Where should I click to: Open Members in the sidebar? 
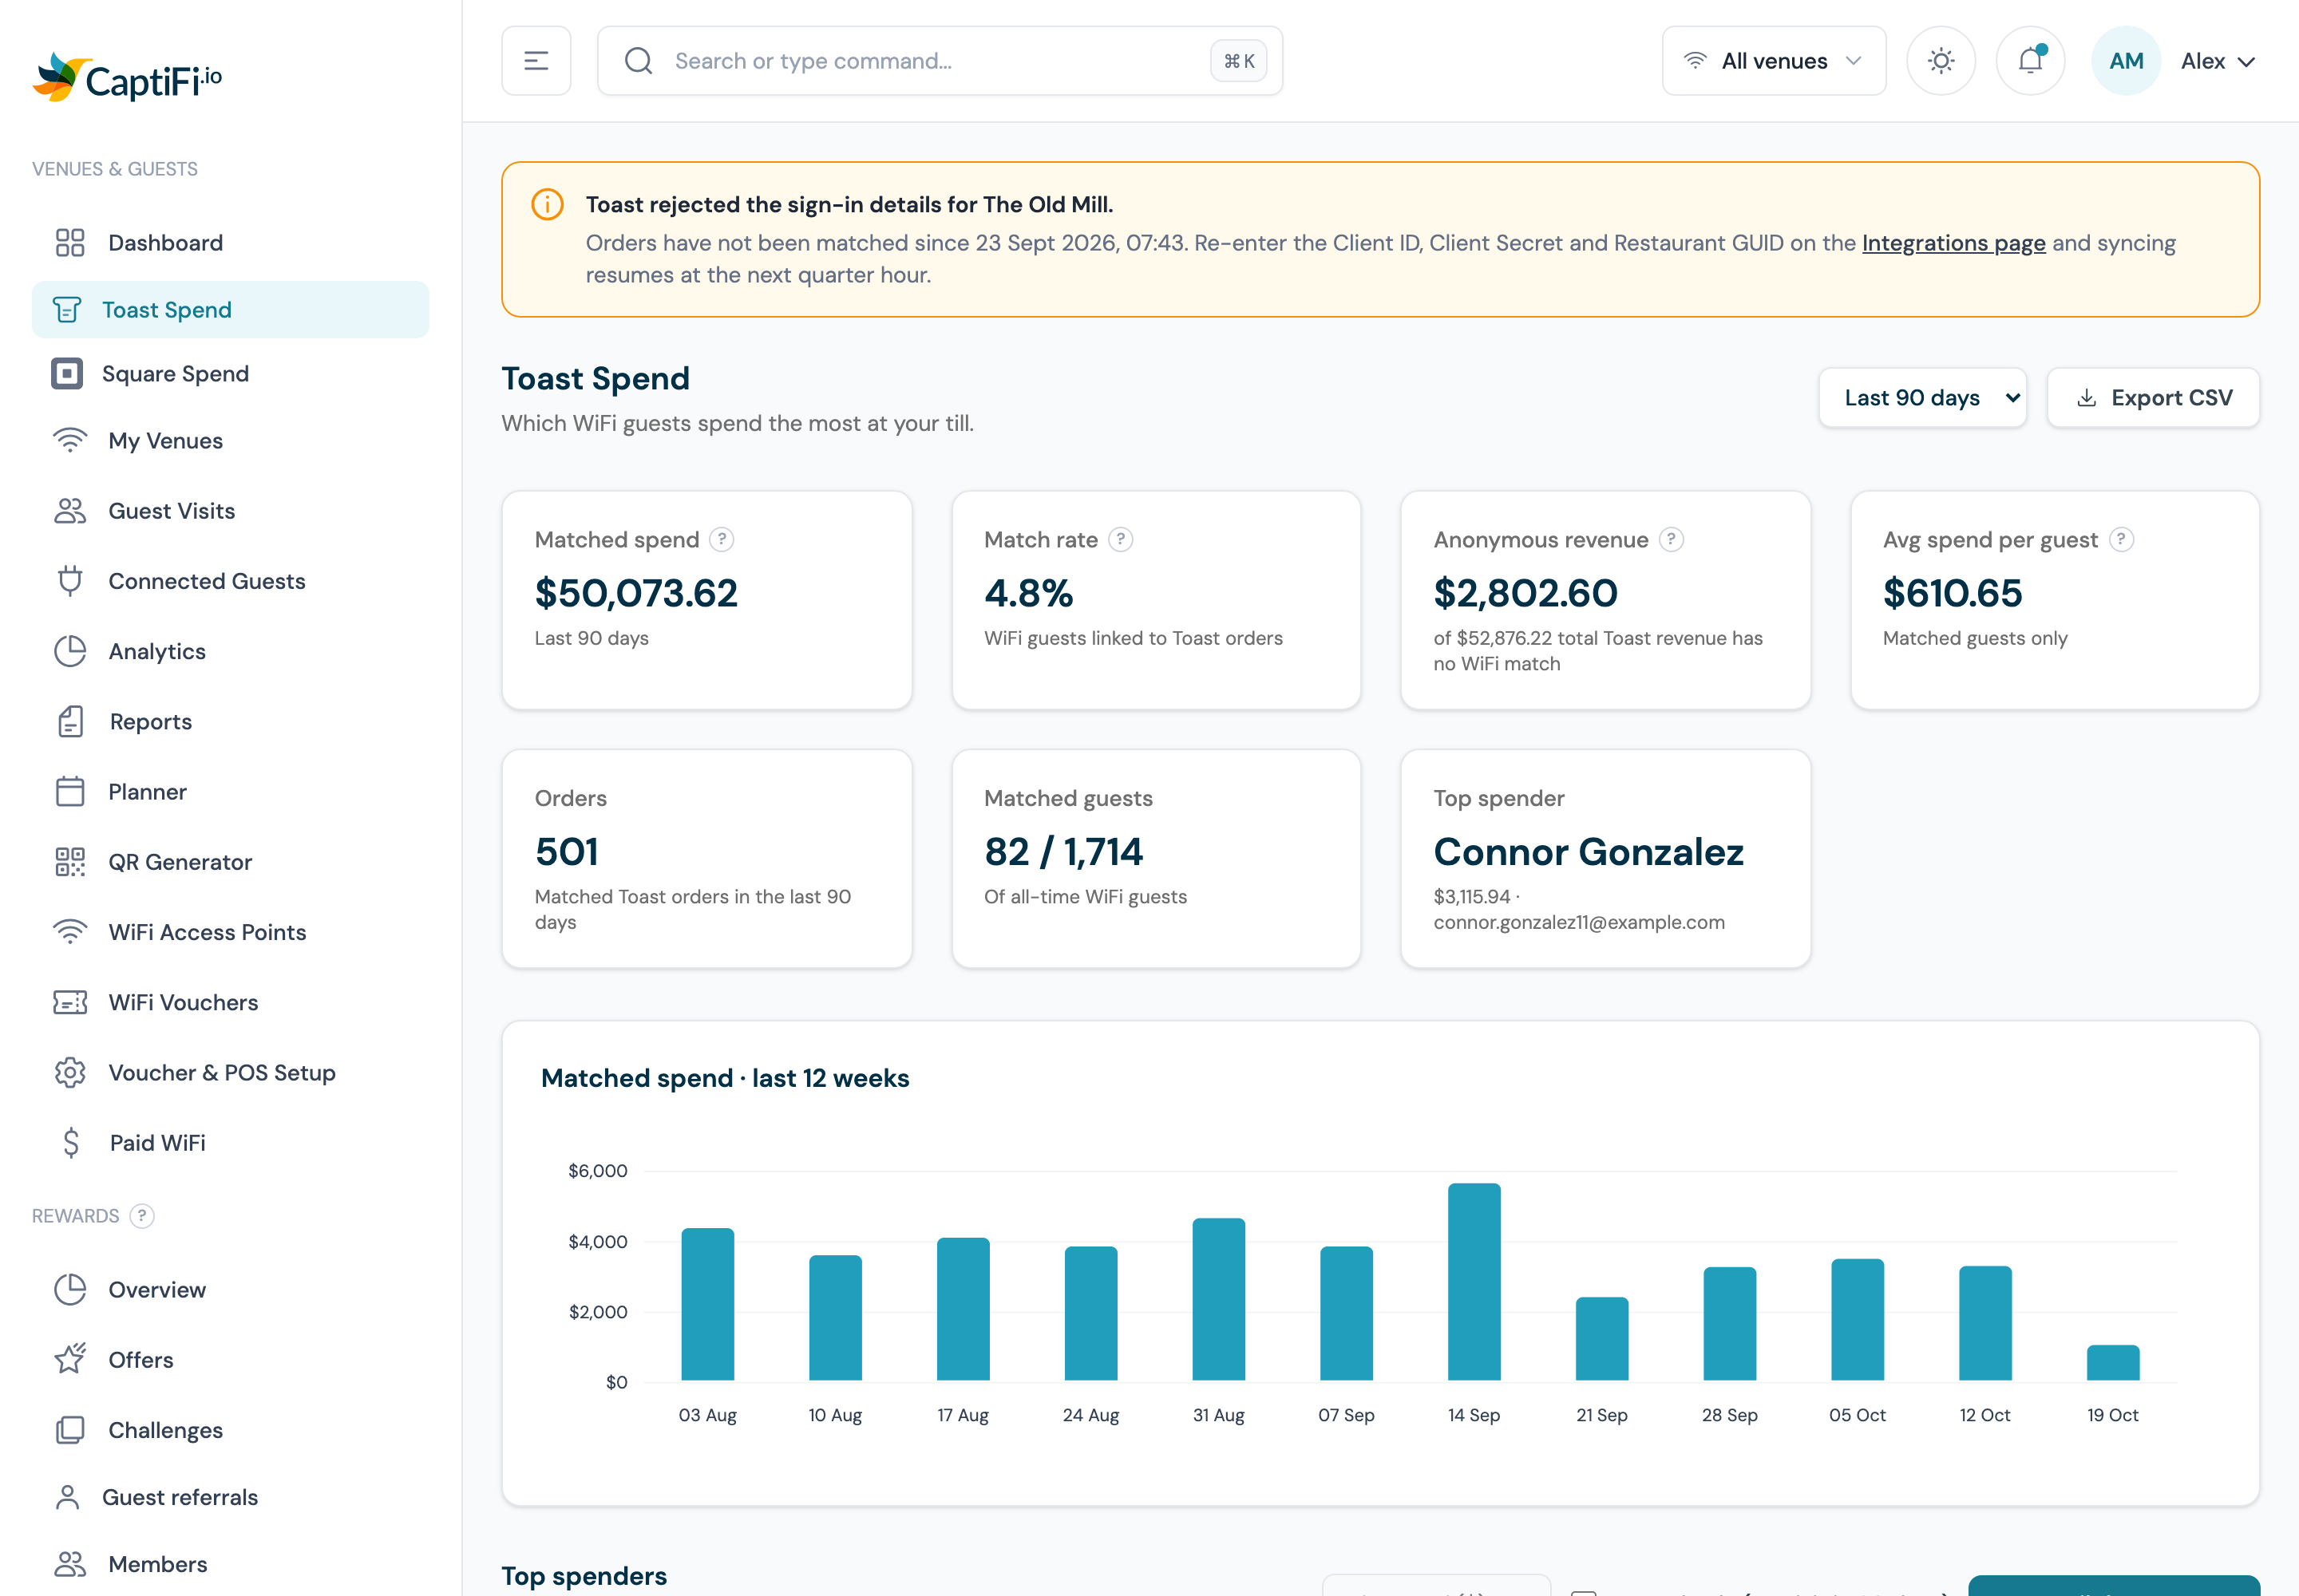[230, 1564]
